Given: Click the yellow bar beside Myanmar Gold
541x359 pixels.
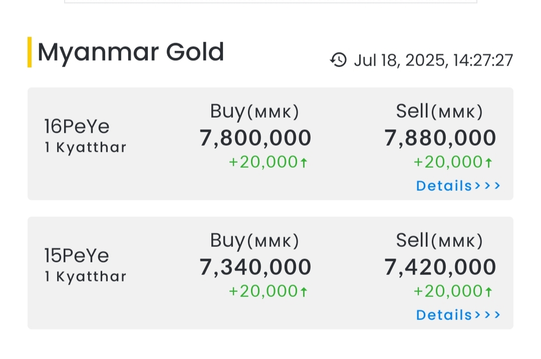Looking at the screenshot, I should [x=30, y=52].
